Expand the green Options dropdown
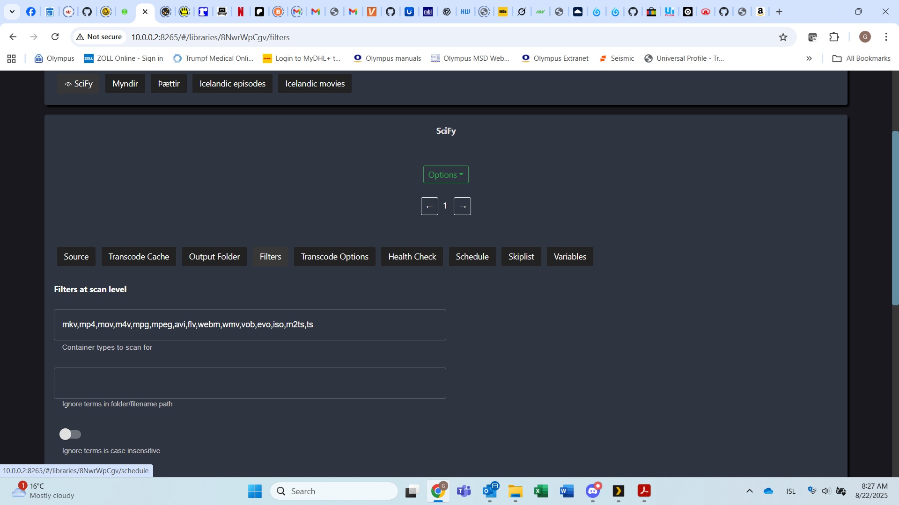This screenshot has height=505, width=899. coord(445,174)
